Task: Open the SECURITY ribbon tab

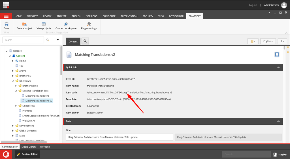Action: 148,16
